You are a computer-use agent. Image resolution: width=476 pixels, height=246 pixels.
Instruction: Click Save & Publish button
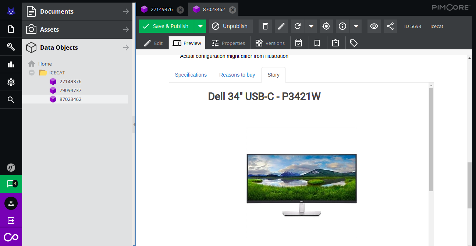[x=167, y=26]
